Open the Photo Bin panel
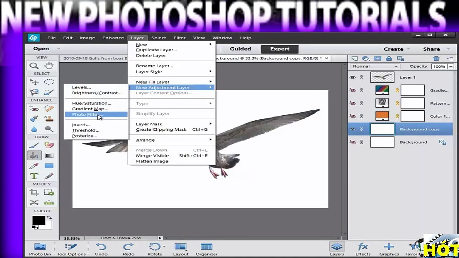Screen dimensions: 459x258 click(40, 249)
